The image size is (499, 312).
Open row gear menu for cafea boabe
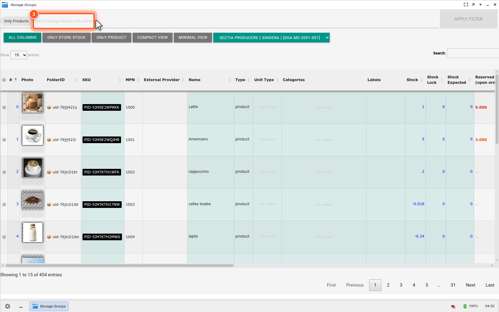click(x=4, y=205)
